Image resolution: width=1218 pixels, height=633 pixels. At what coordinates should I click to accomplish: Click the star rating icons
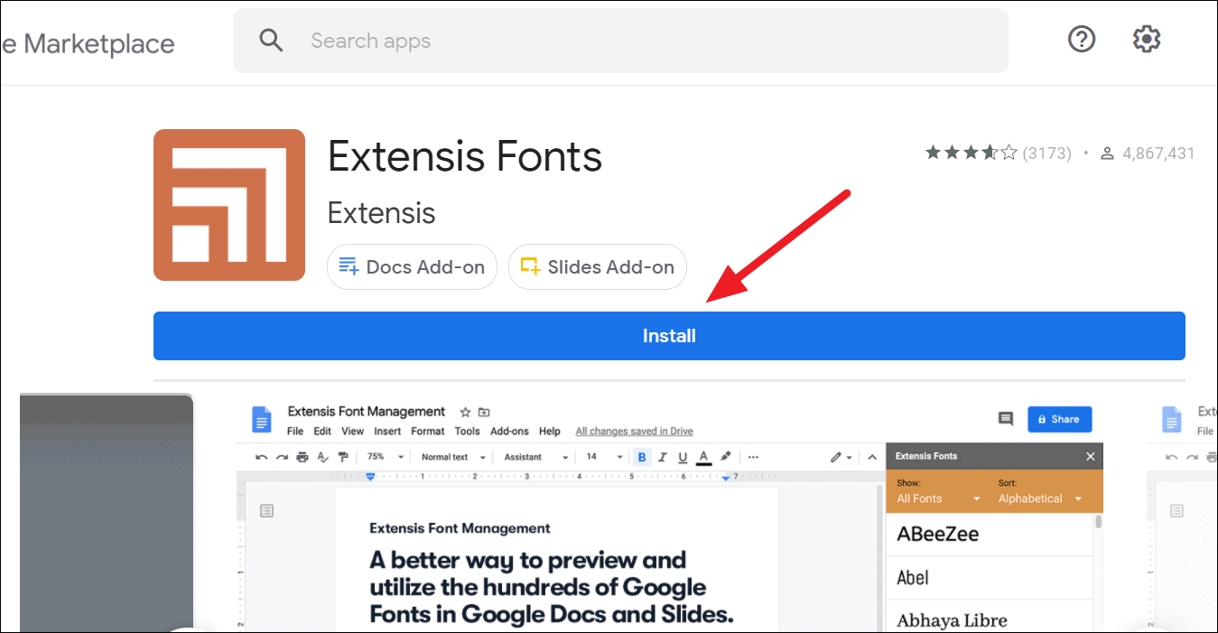971,154
